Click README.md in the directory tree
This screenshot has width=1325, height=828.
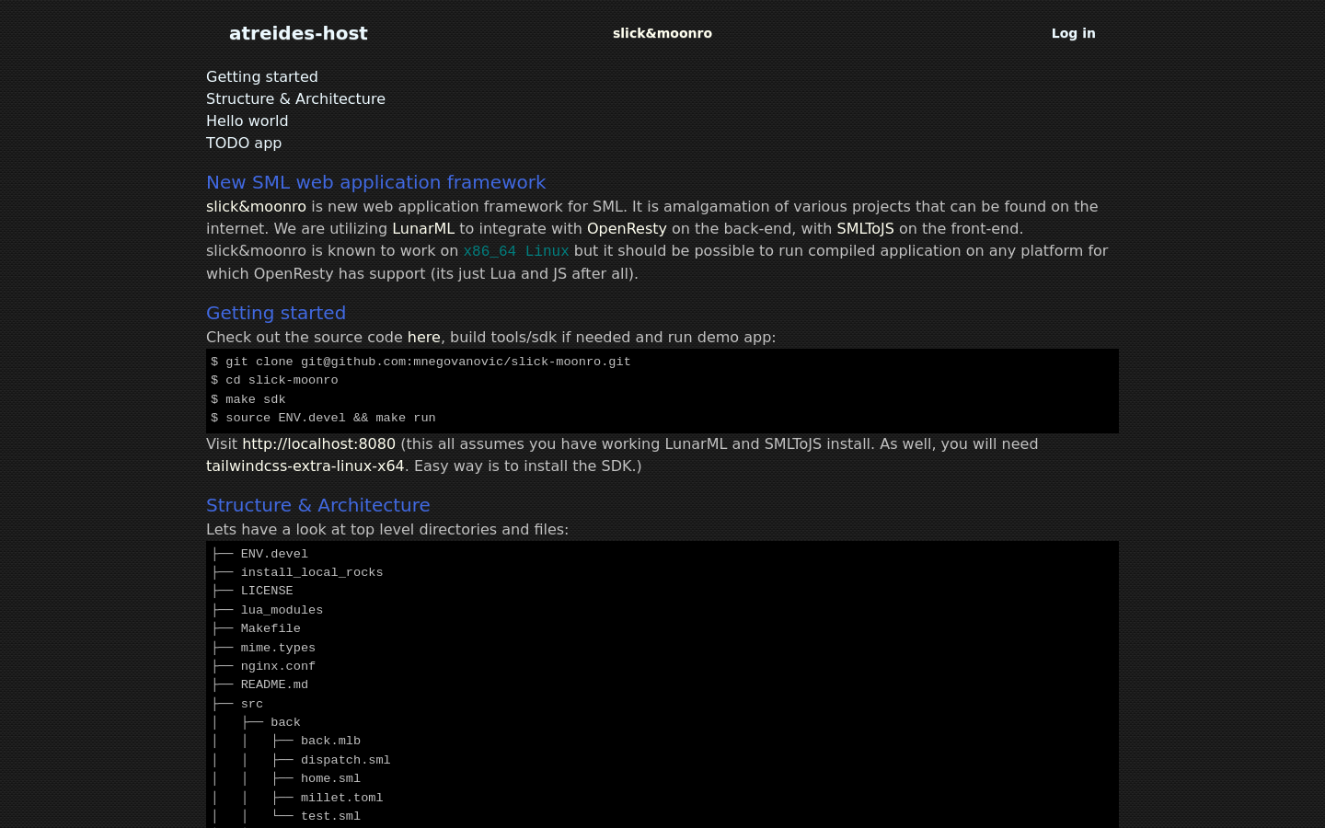point(274,684)
